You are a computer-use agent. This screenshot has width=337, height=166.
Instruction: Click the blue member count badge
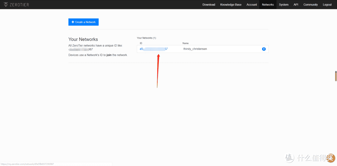[x=264, y=49]
